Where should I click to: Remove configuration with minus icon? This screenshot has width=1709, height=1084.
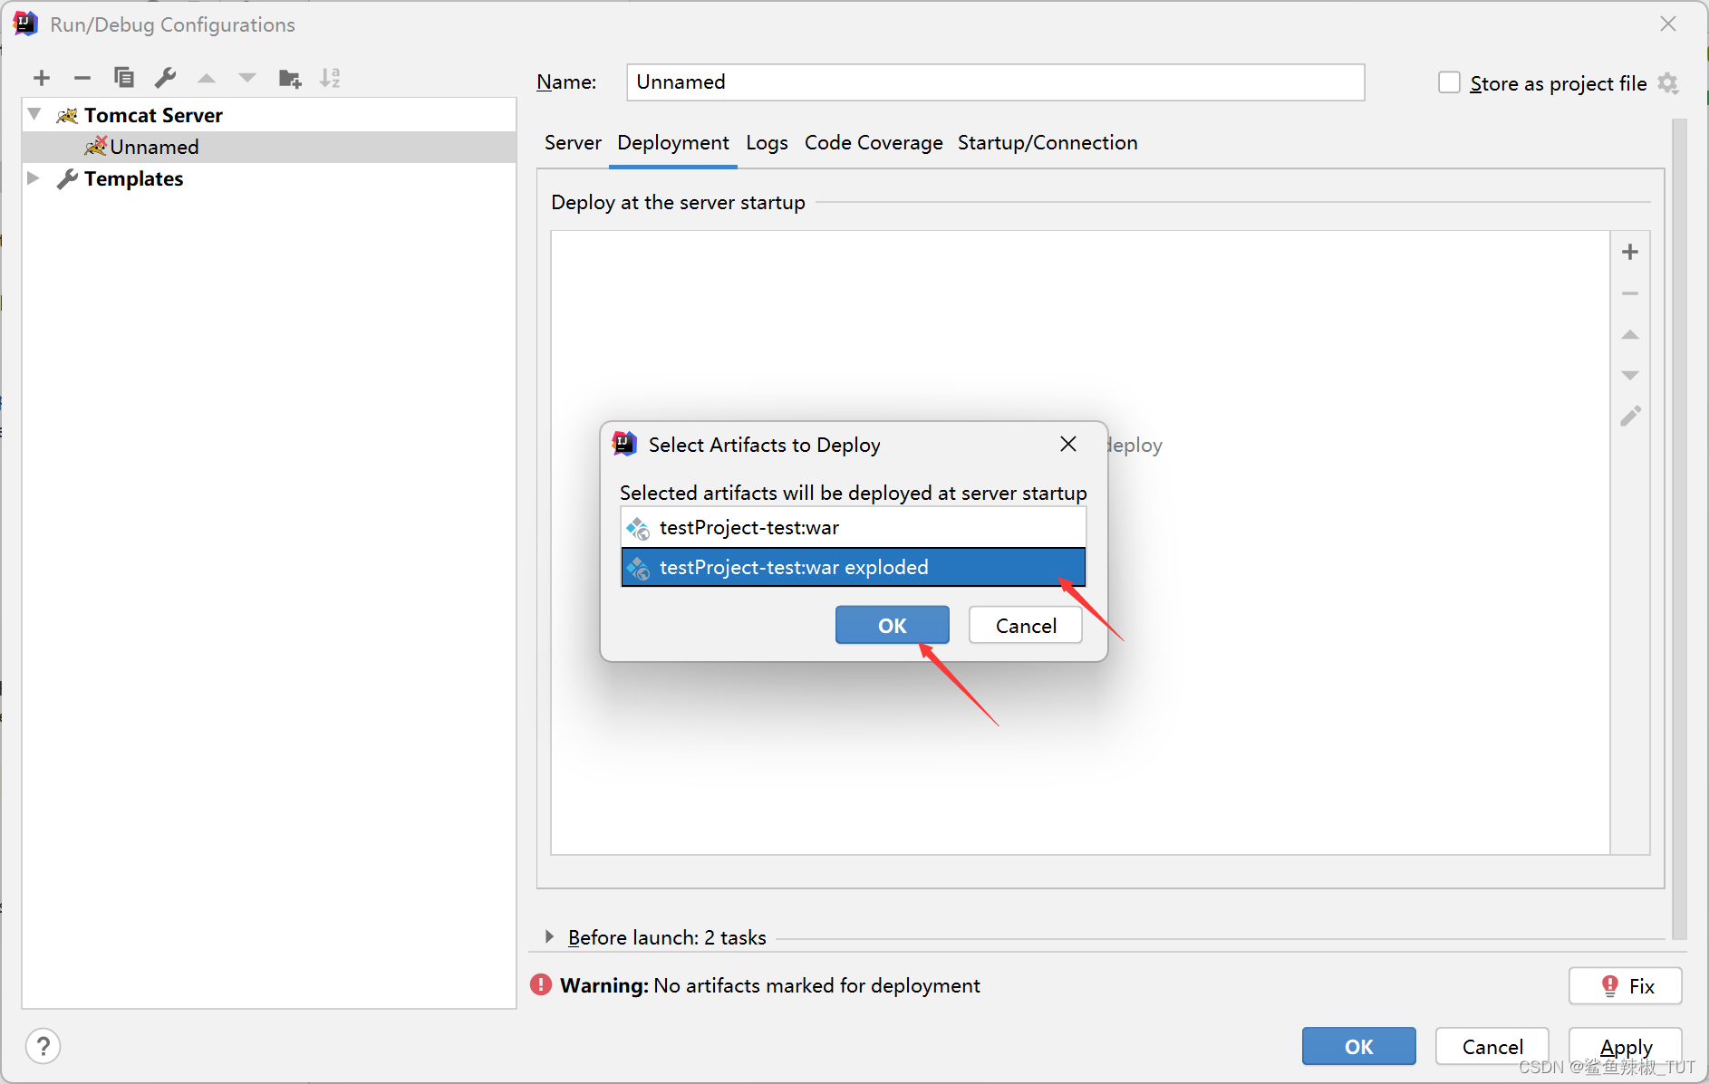(82, 78)
